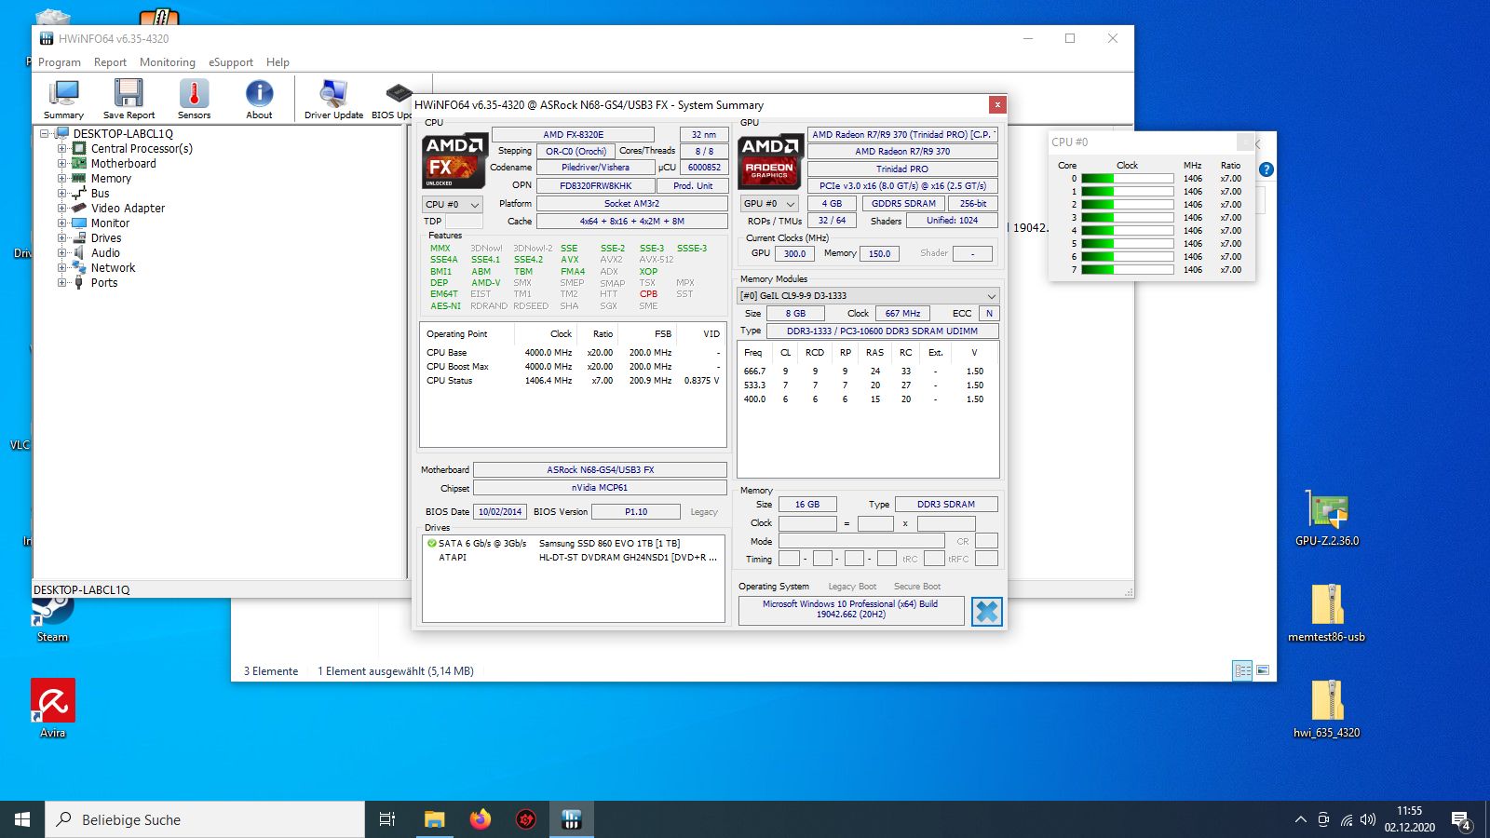Viewport: 1490px width, 838px height.
Task: Open the eSupport menu
Action: click(231, 62)
